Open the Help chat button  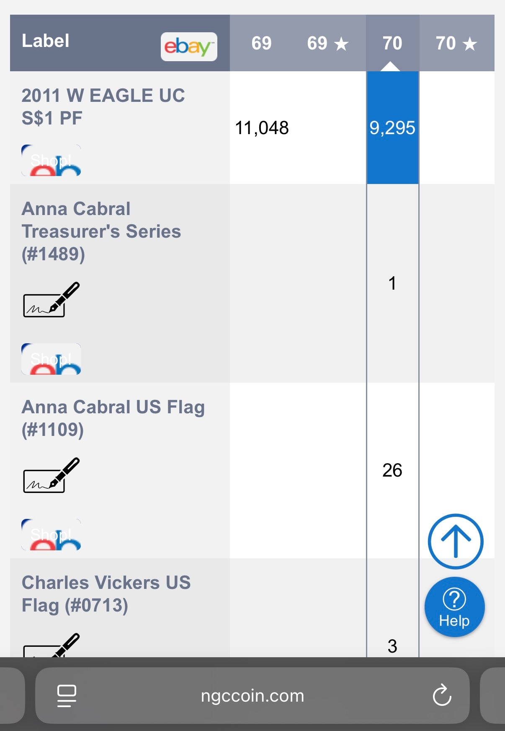point(454,607)
